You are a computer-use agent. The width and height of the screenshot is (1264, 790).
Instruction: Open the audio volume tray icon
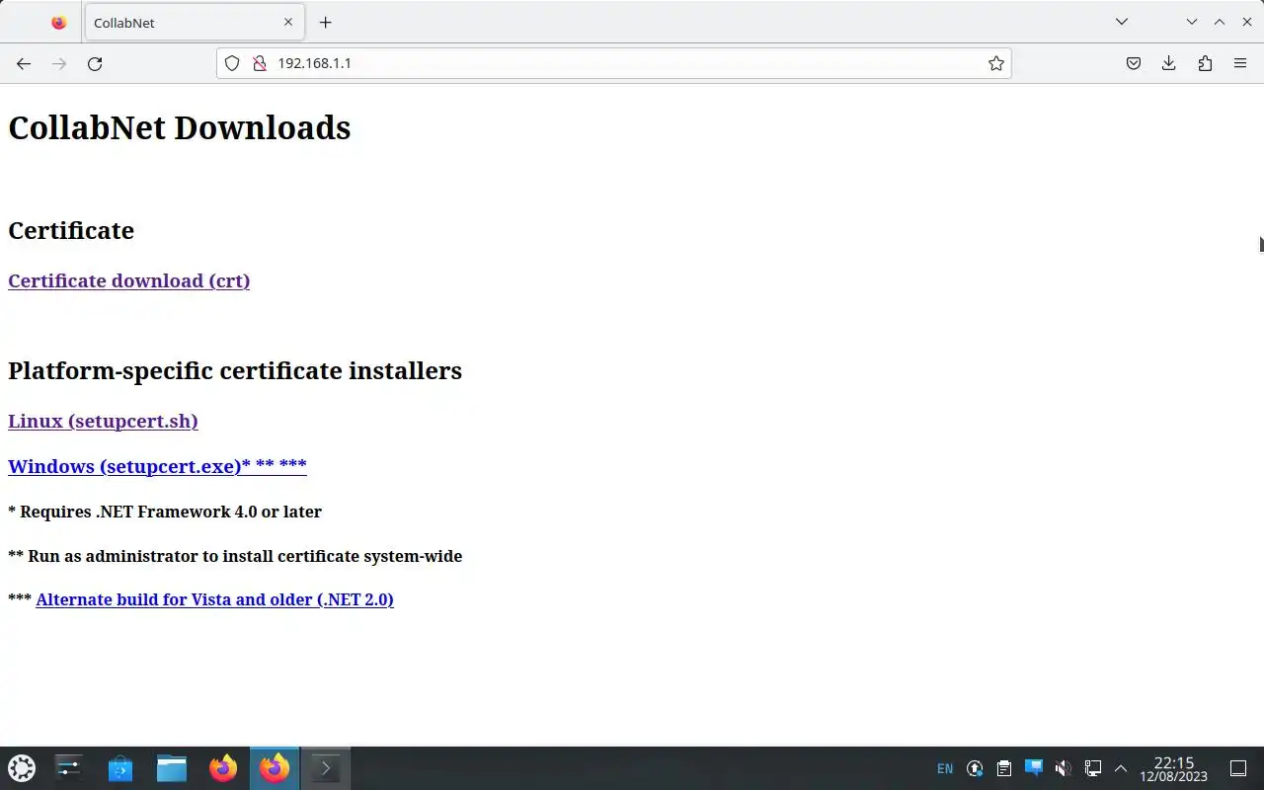tap(1064, 768)
